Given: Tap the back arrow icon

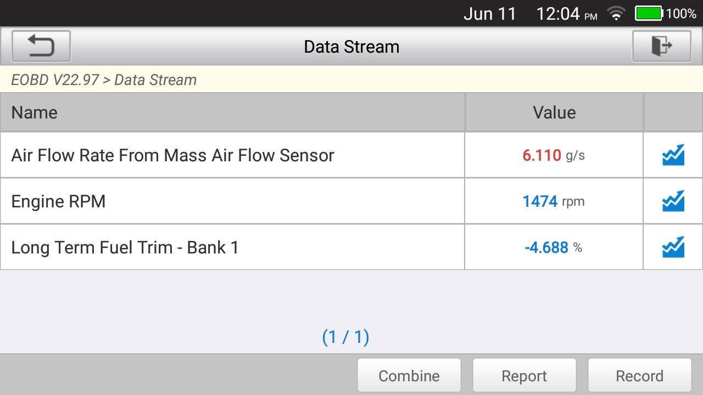Looking at the screenshot, I should (41, 46).
